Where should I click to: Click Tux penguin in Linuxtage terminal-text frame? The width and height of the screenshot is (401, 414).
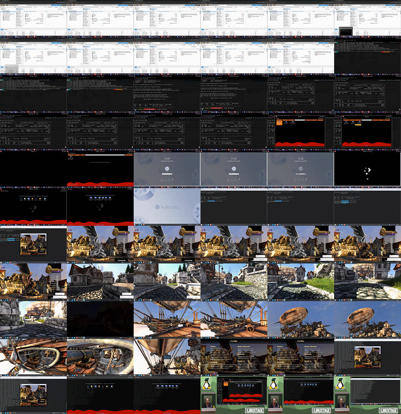click(341, 384)
